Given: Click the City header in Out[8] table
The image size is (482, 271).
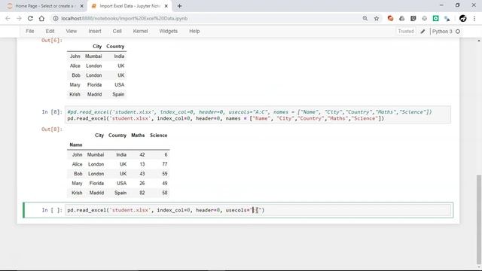Looking at the screenshot, I should pyautogui.click(x=99, y=135).
